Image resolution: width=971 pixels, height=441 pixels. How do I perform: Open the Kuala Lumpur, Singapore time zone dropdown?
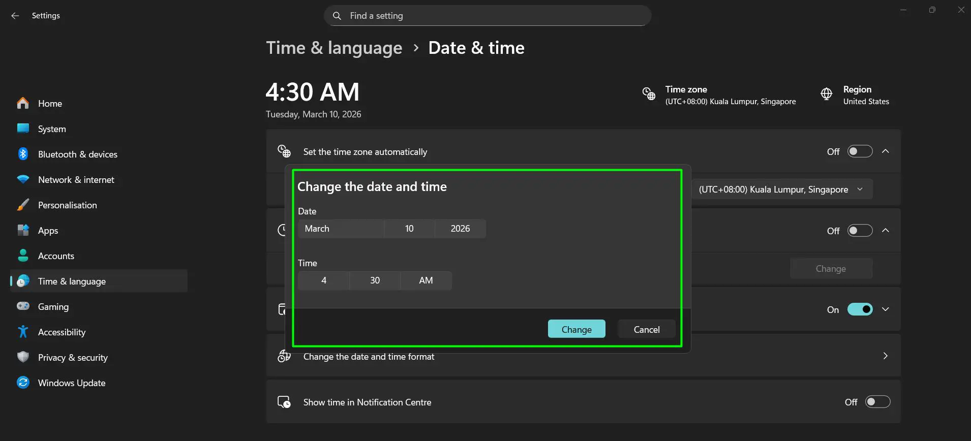pyautogui.click(x=781, y=189)
